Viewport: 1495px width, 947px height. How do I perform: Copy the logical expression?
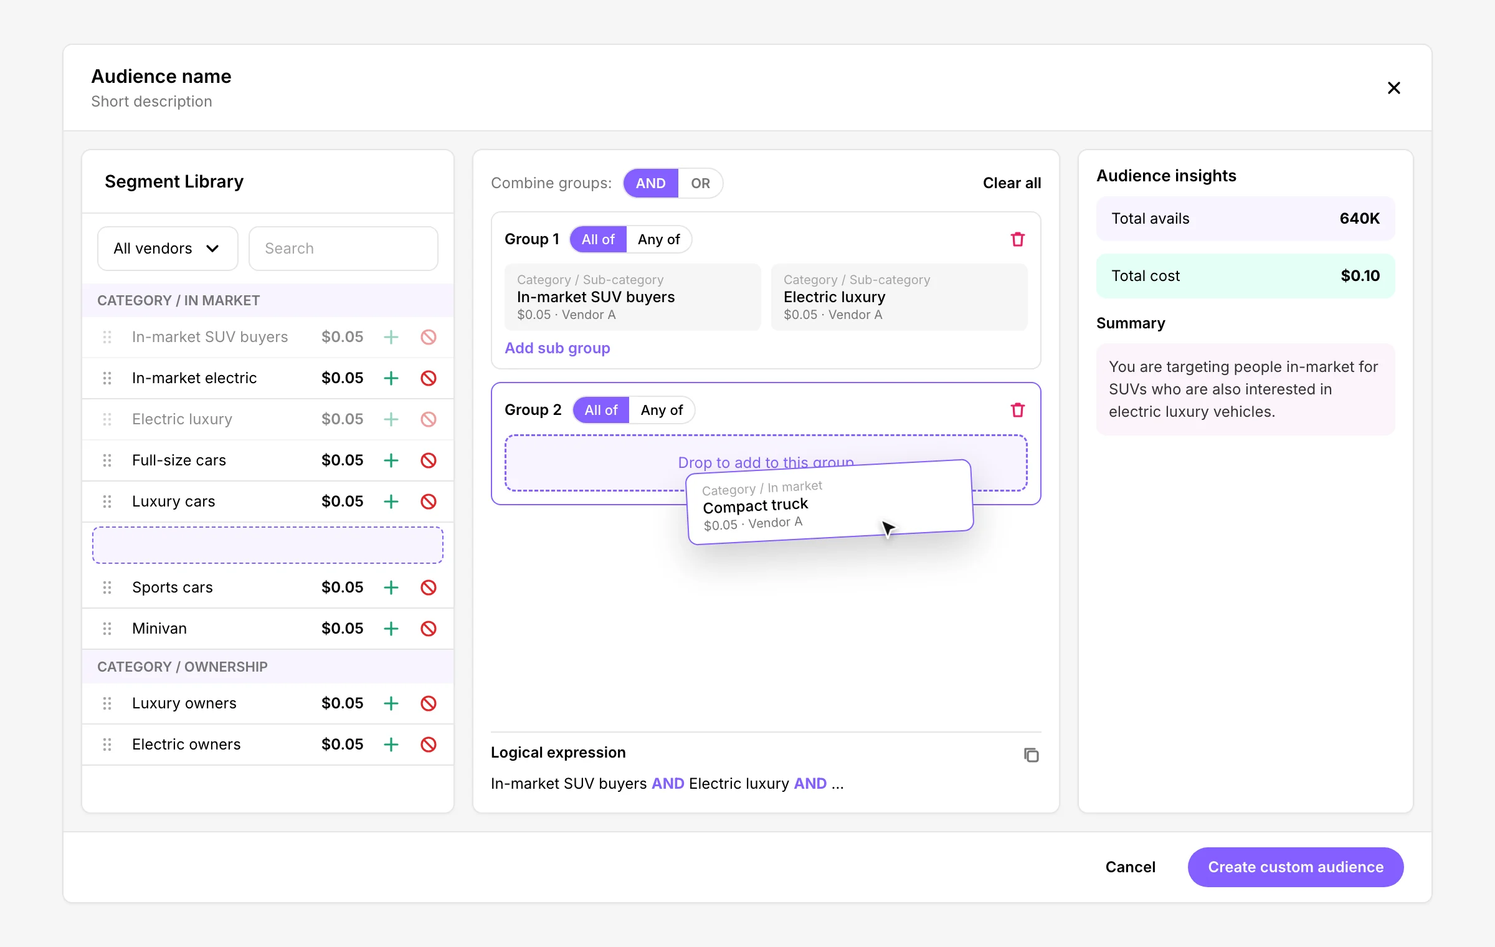pos(1031,755)
